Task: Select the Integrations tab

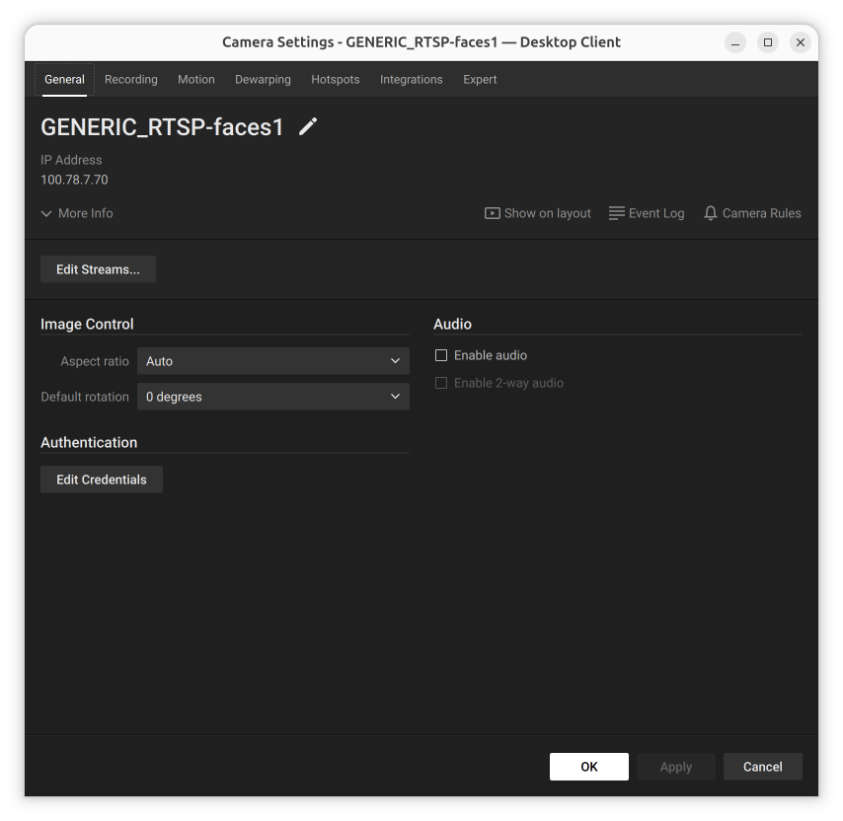Action: 412,80
